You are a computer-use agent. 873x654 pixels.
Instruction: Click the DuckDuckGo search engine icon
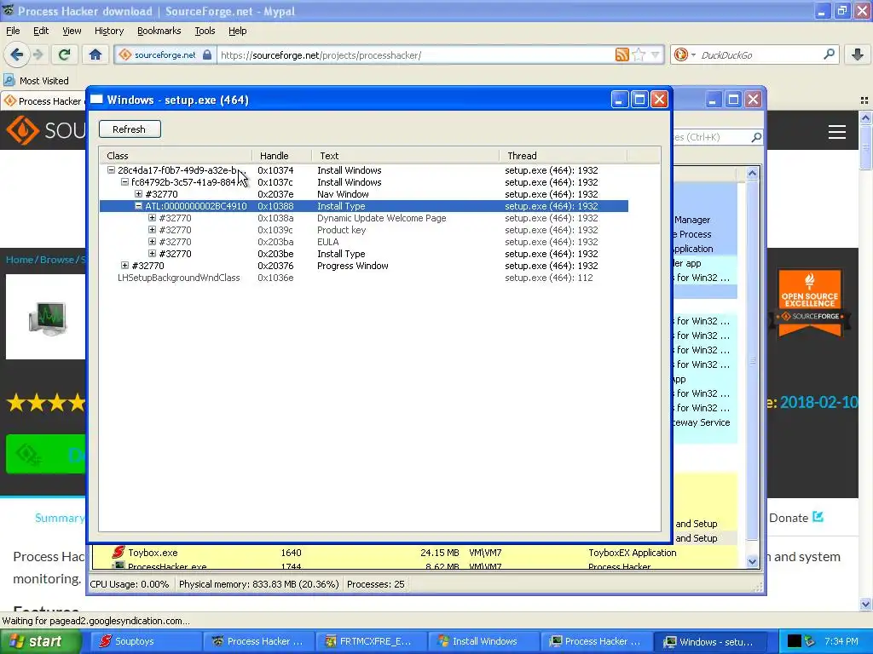[680, 54]
